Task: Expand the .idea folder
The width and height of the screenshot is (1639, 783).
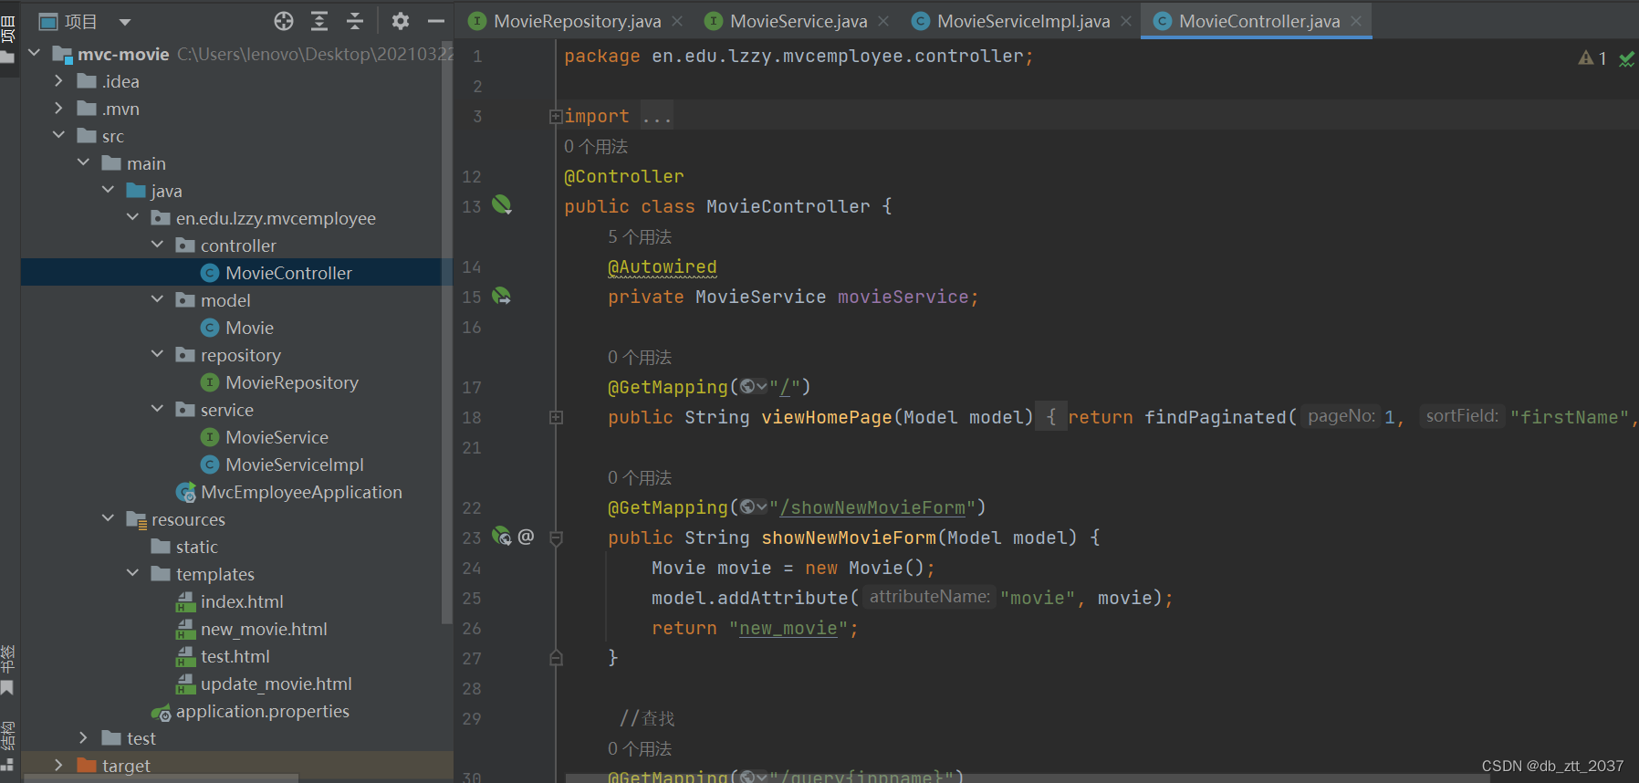Action: click(x=59, y=80)
